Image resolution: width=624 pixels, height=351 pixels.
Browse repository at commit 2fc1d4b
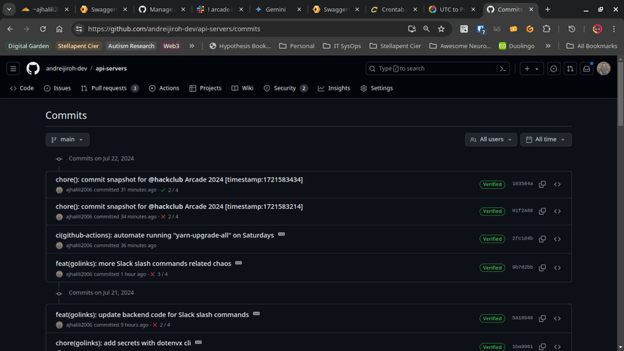point(558,239)
